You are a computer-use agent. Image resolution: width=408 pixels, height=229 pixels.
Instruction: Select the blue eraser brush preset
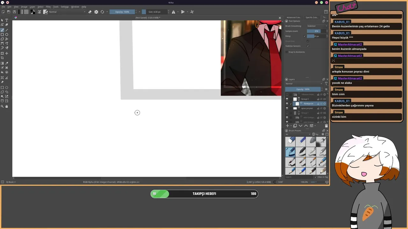point(290,142)
